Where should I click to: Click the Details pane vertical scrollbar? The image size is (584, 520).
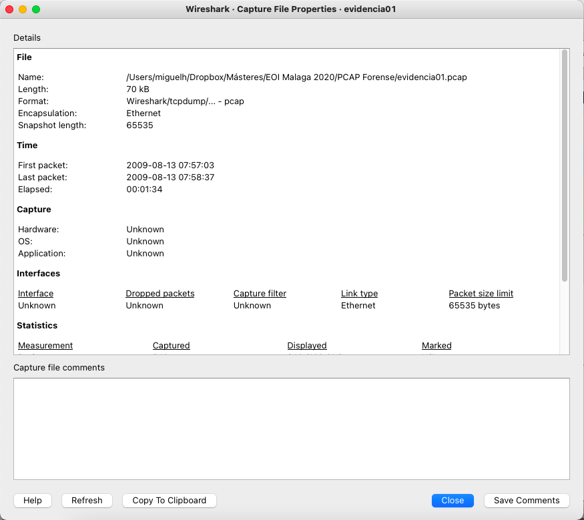(565, 166)
